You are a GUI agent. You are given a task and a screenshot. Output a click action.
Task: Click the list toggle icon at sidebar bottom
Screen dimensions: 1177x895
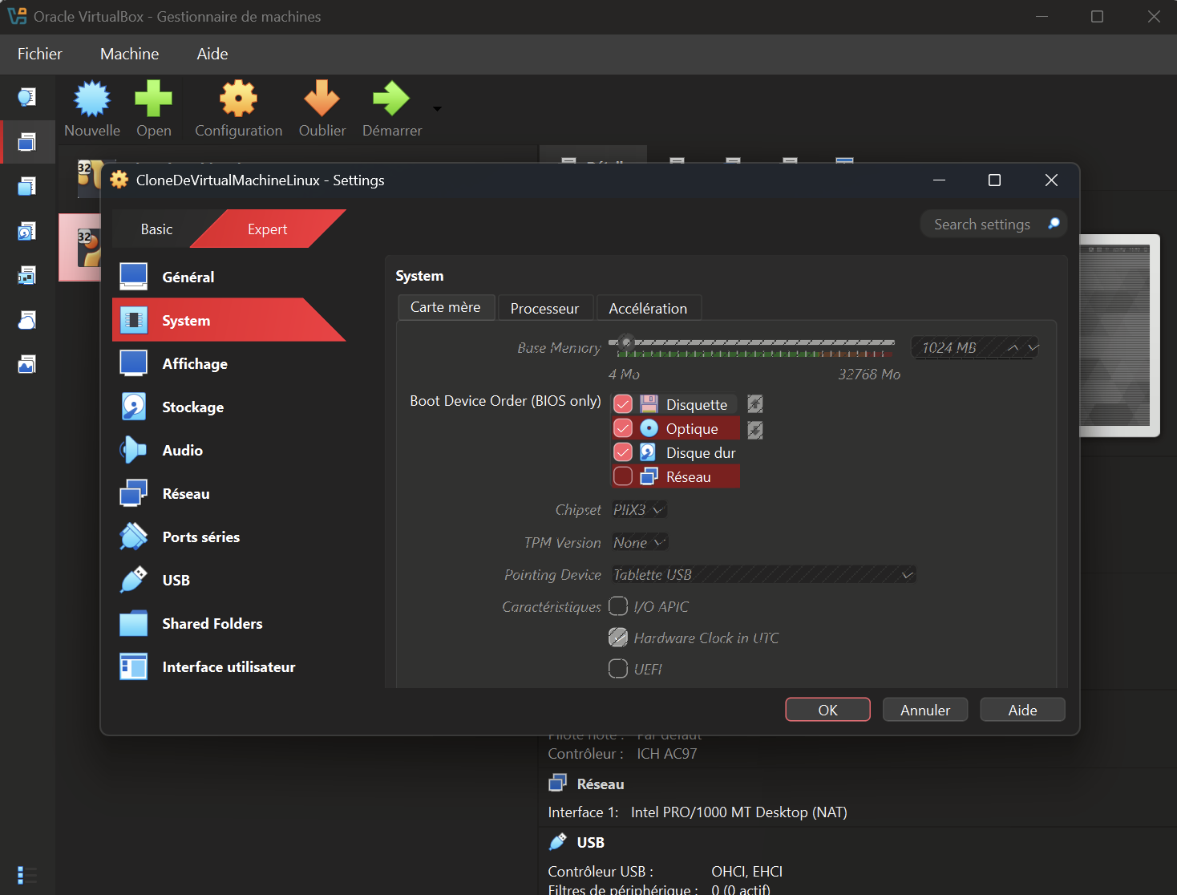coord(26,875)
